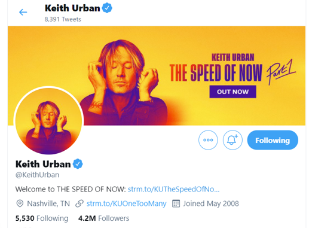
Task: Click the verified badge beside profile name
Action: point(78,164)
